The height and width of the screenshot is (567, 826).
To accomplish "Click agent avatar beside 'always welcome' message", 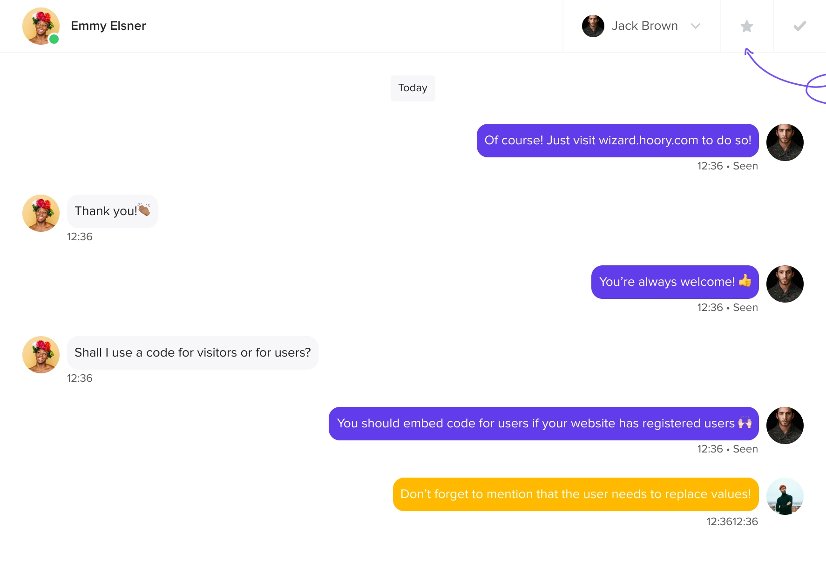I will (x=785, y=284).
